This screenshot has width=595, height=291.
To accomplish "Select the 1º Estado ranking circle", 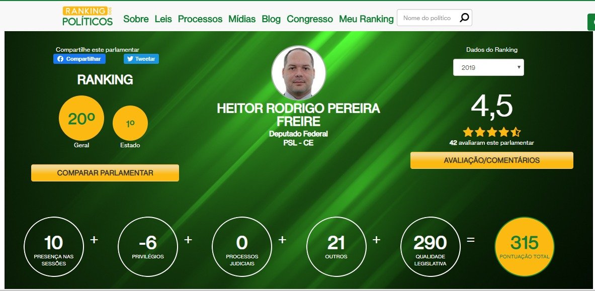I will pos(130,123).
